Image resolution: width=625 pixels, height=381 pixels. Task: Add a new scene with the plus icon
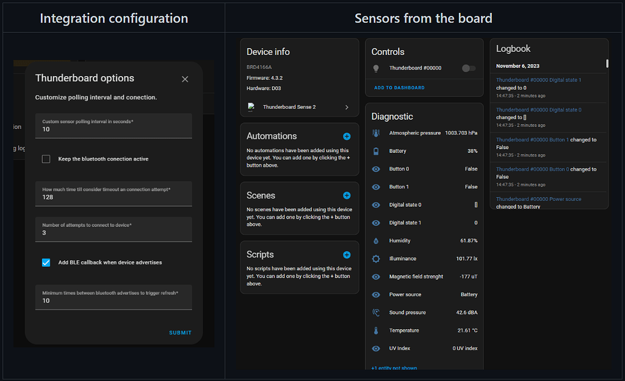(x=347, y=195)
